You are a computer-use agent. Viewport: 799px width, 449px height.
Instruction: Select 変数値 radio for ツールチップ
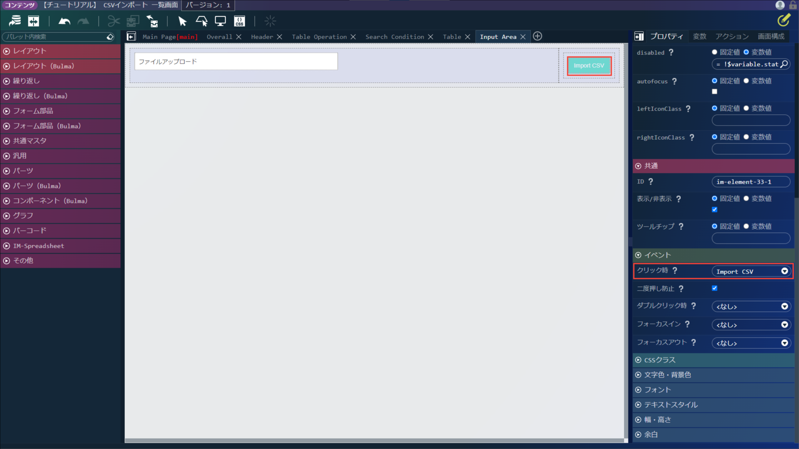746,226
